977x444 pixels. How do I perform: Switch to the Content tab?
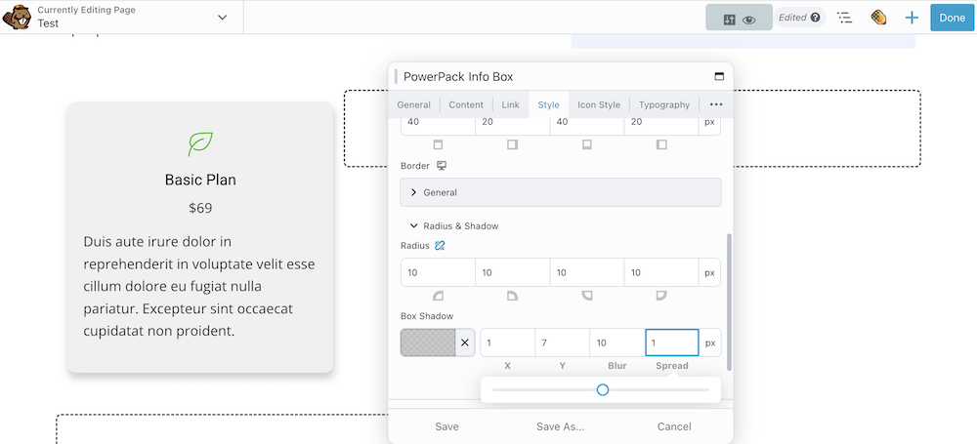466,104
